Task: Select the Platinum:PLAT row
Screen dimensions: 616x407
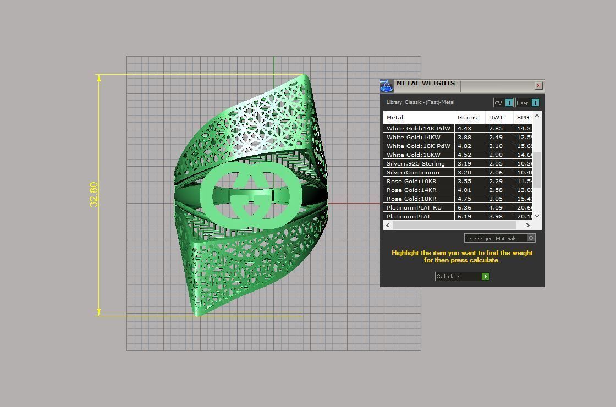Action: [x=458, y=216]
